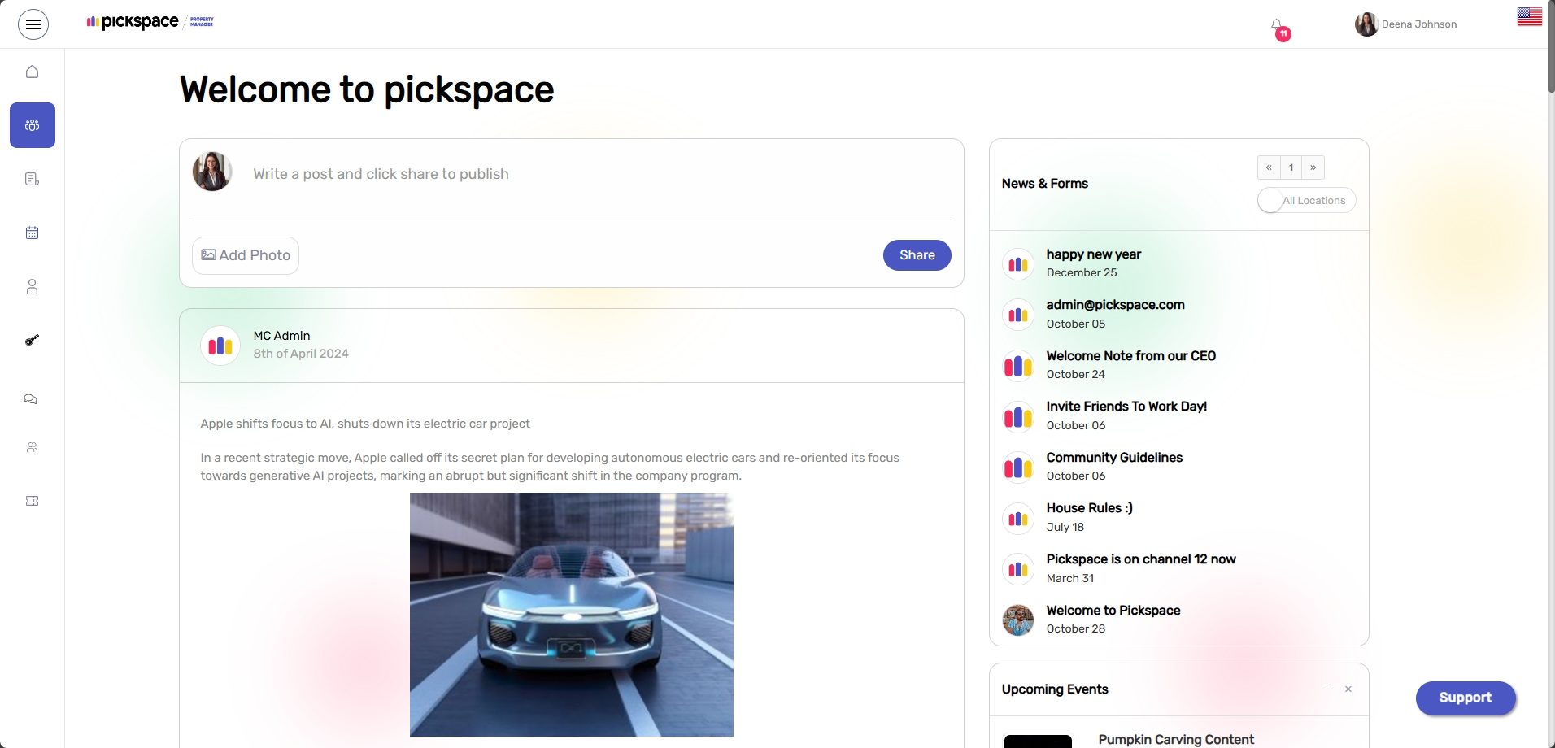The width and height of the screenshot is (1555, 748).
Task: Open the documents/reports icon in sidebar
Action: coord(32,178)
